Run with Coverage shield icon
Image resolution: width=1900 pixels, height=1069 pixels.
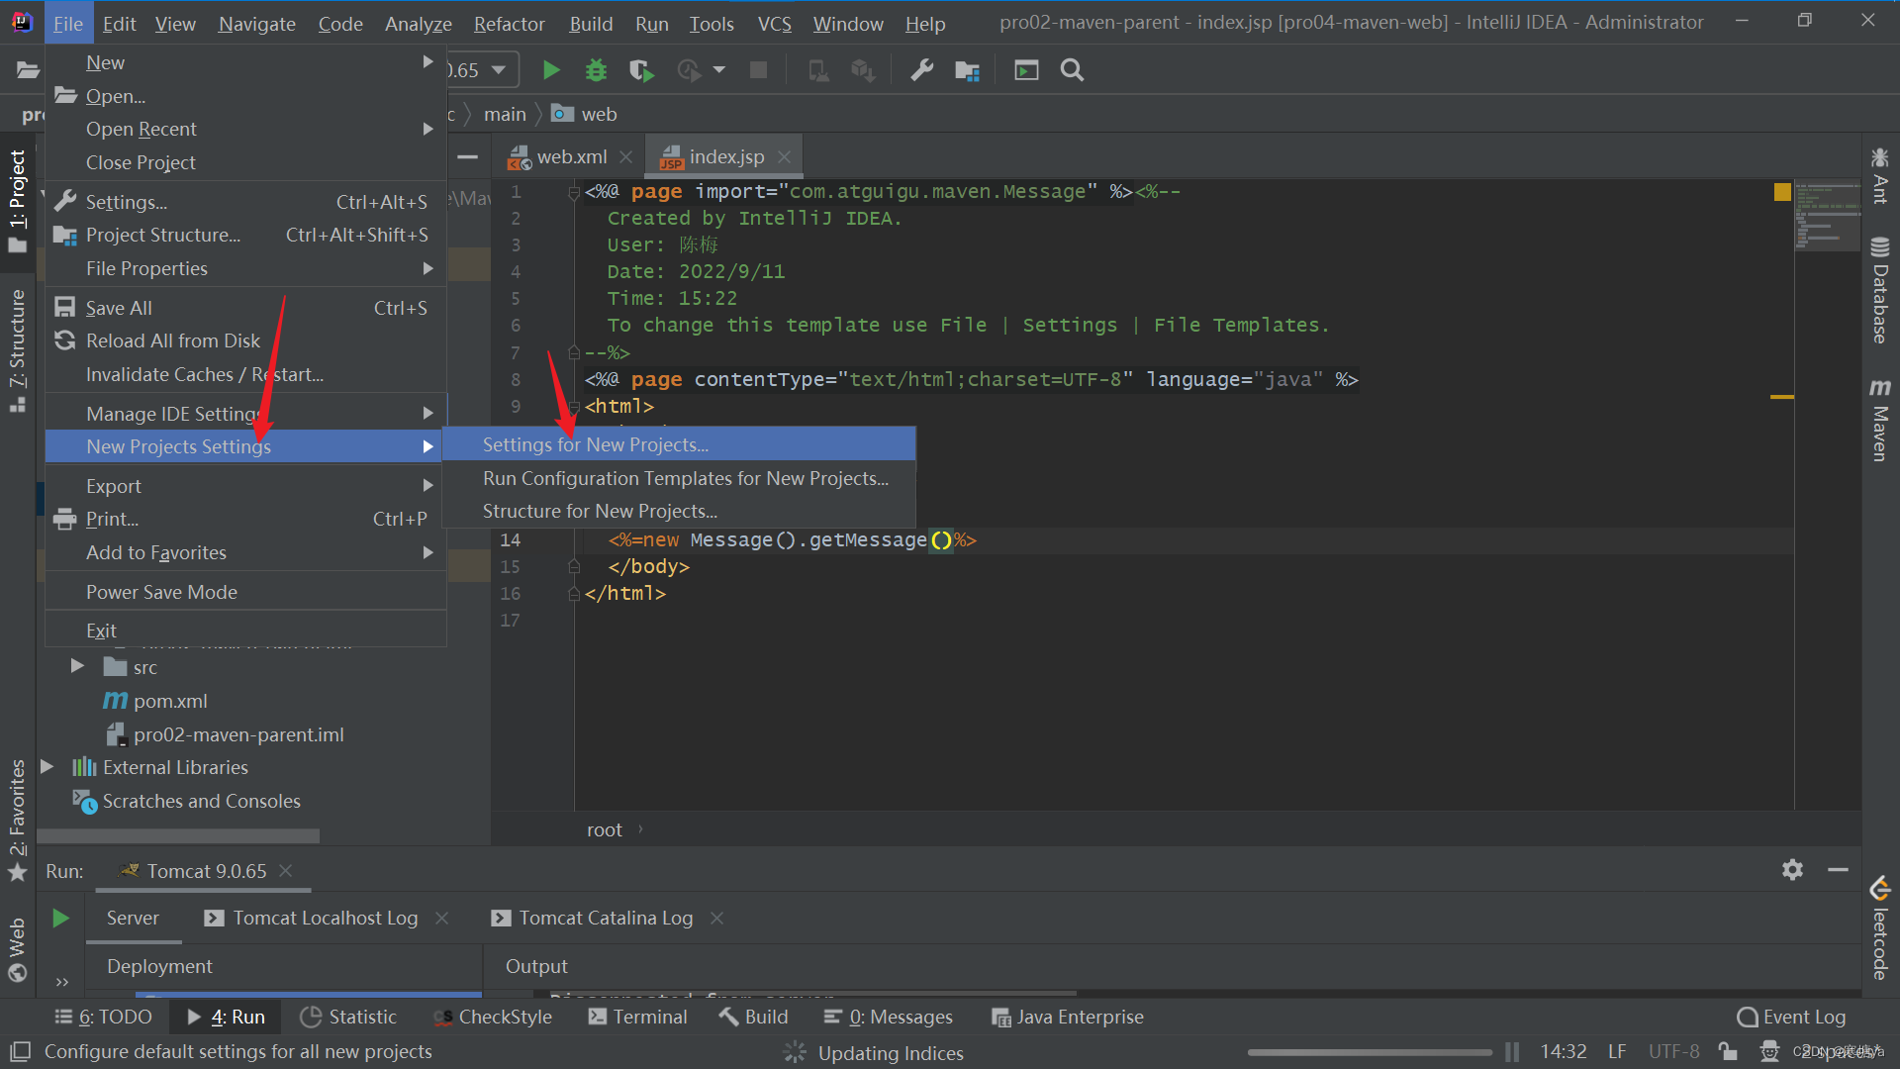click(640, 70)
